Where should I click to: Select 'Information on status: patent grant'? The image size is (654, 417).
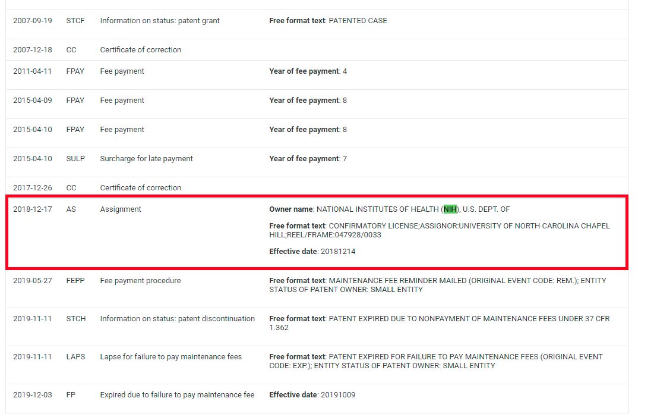[x=160, y=20]
